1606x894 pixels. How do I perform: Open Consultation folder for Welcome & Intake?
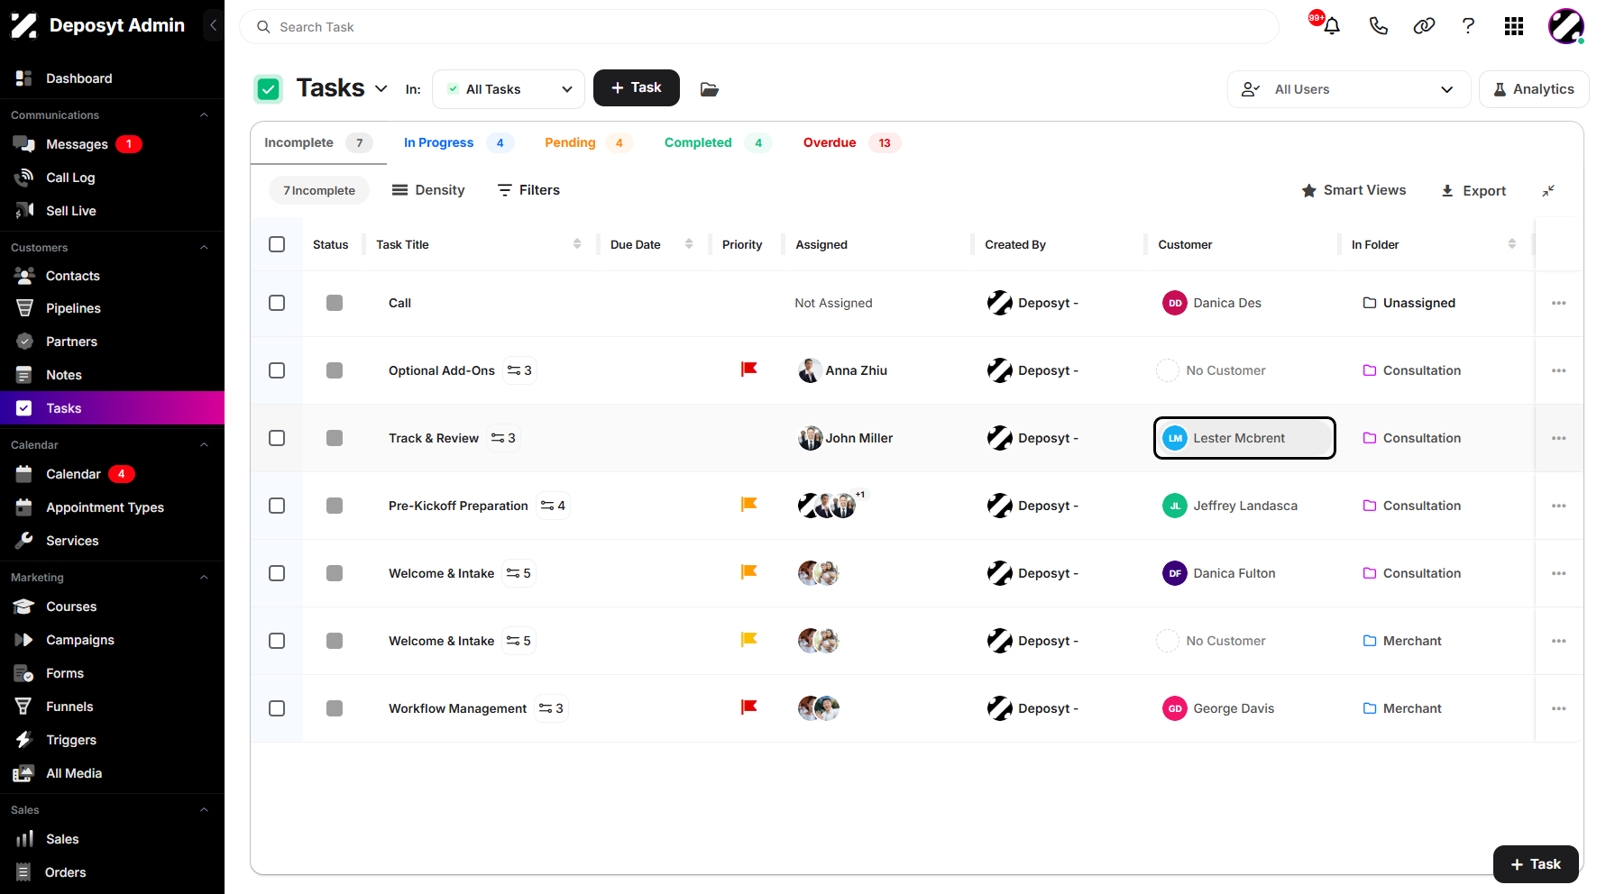pos(1411,573)
